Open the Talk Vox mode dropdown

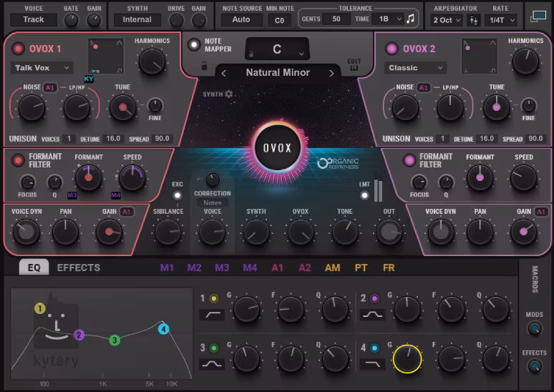[42, 68]
